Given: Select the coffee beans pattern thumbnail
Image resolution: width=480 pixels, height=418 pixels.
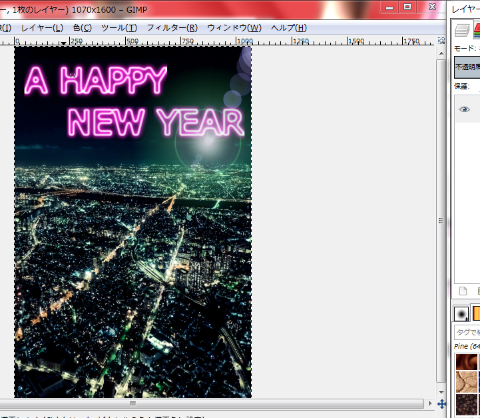Looking at the screenshot, I should click(467, 404).
